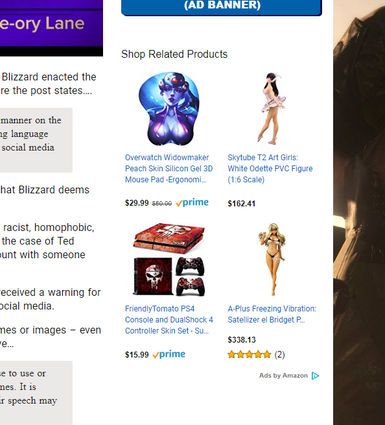Click the Shop Related Products heading
The width and height of the screenshot is (385, 425).
pyautogui.click(x=174, y=55)
